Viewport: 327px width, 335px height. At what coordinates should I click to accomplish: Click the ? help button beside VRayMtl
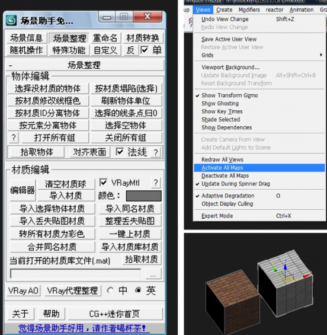click(x=156, y=183)
